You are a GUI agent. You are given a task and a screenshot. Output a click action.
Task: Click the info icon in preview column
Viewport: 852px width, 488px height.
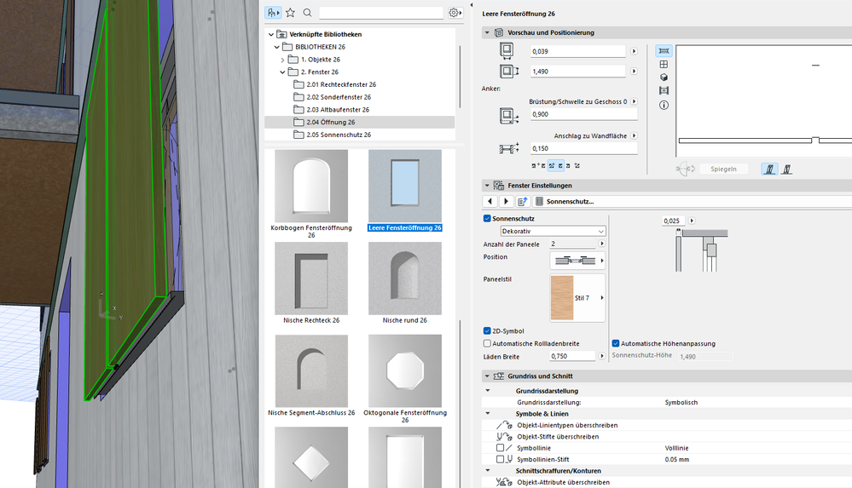664,105
